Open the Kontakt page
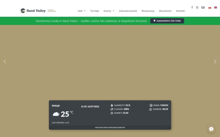220x137 pixels. click(180, 11)
